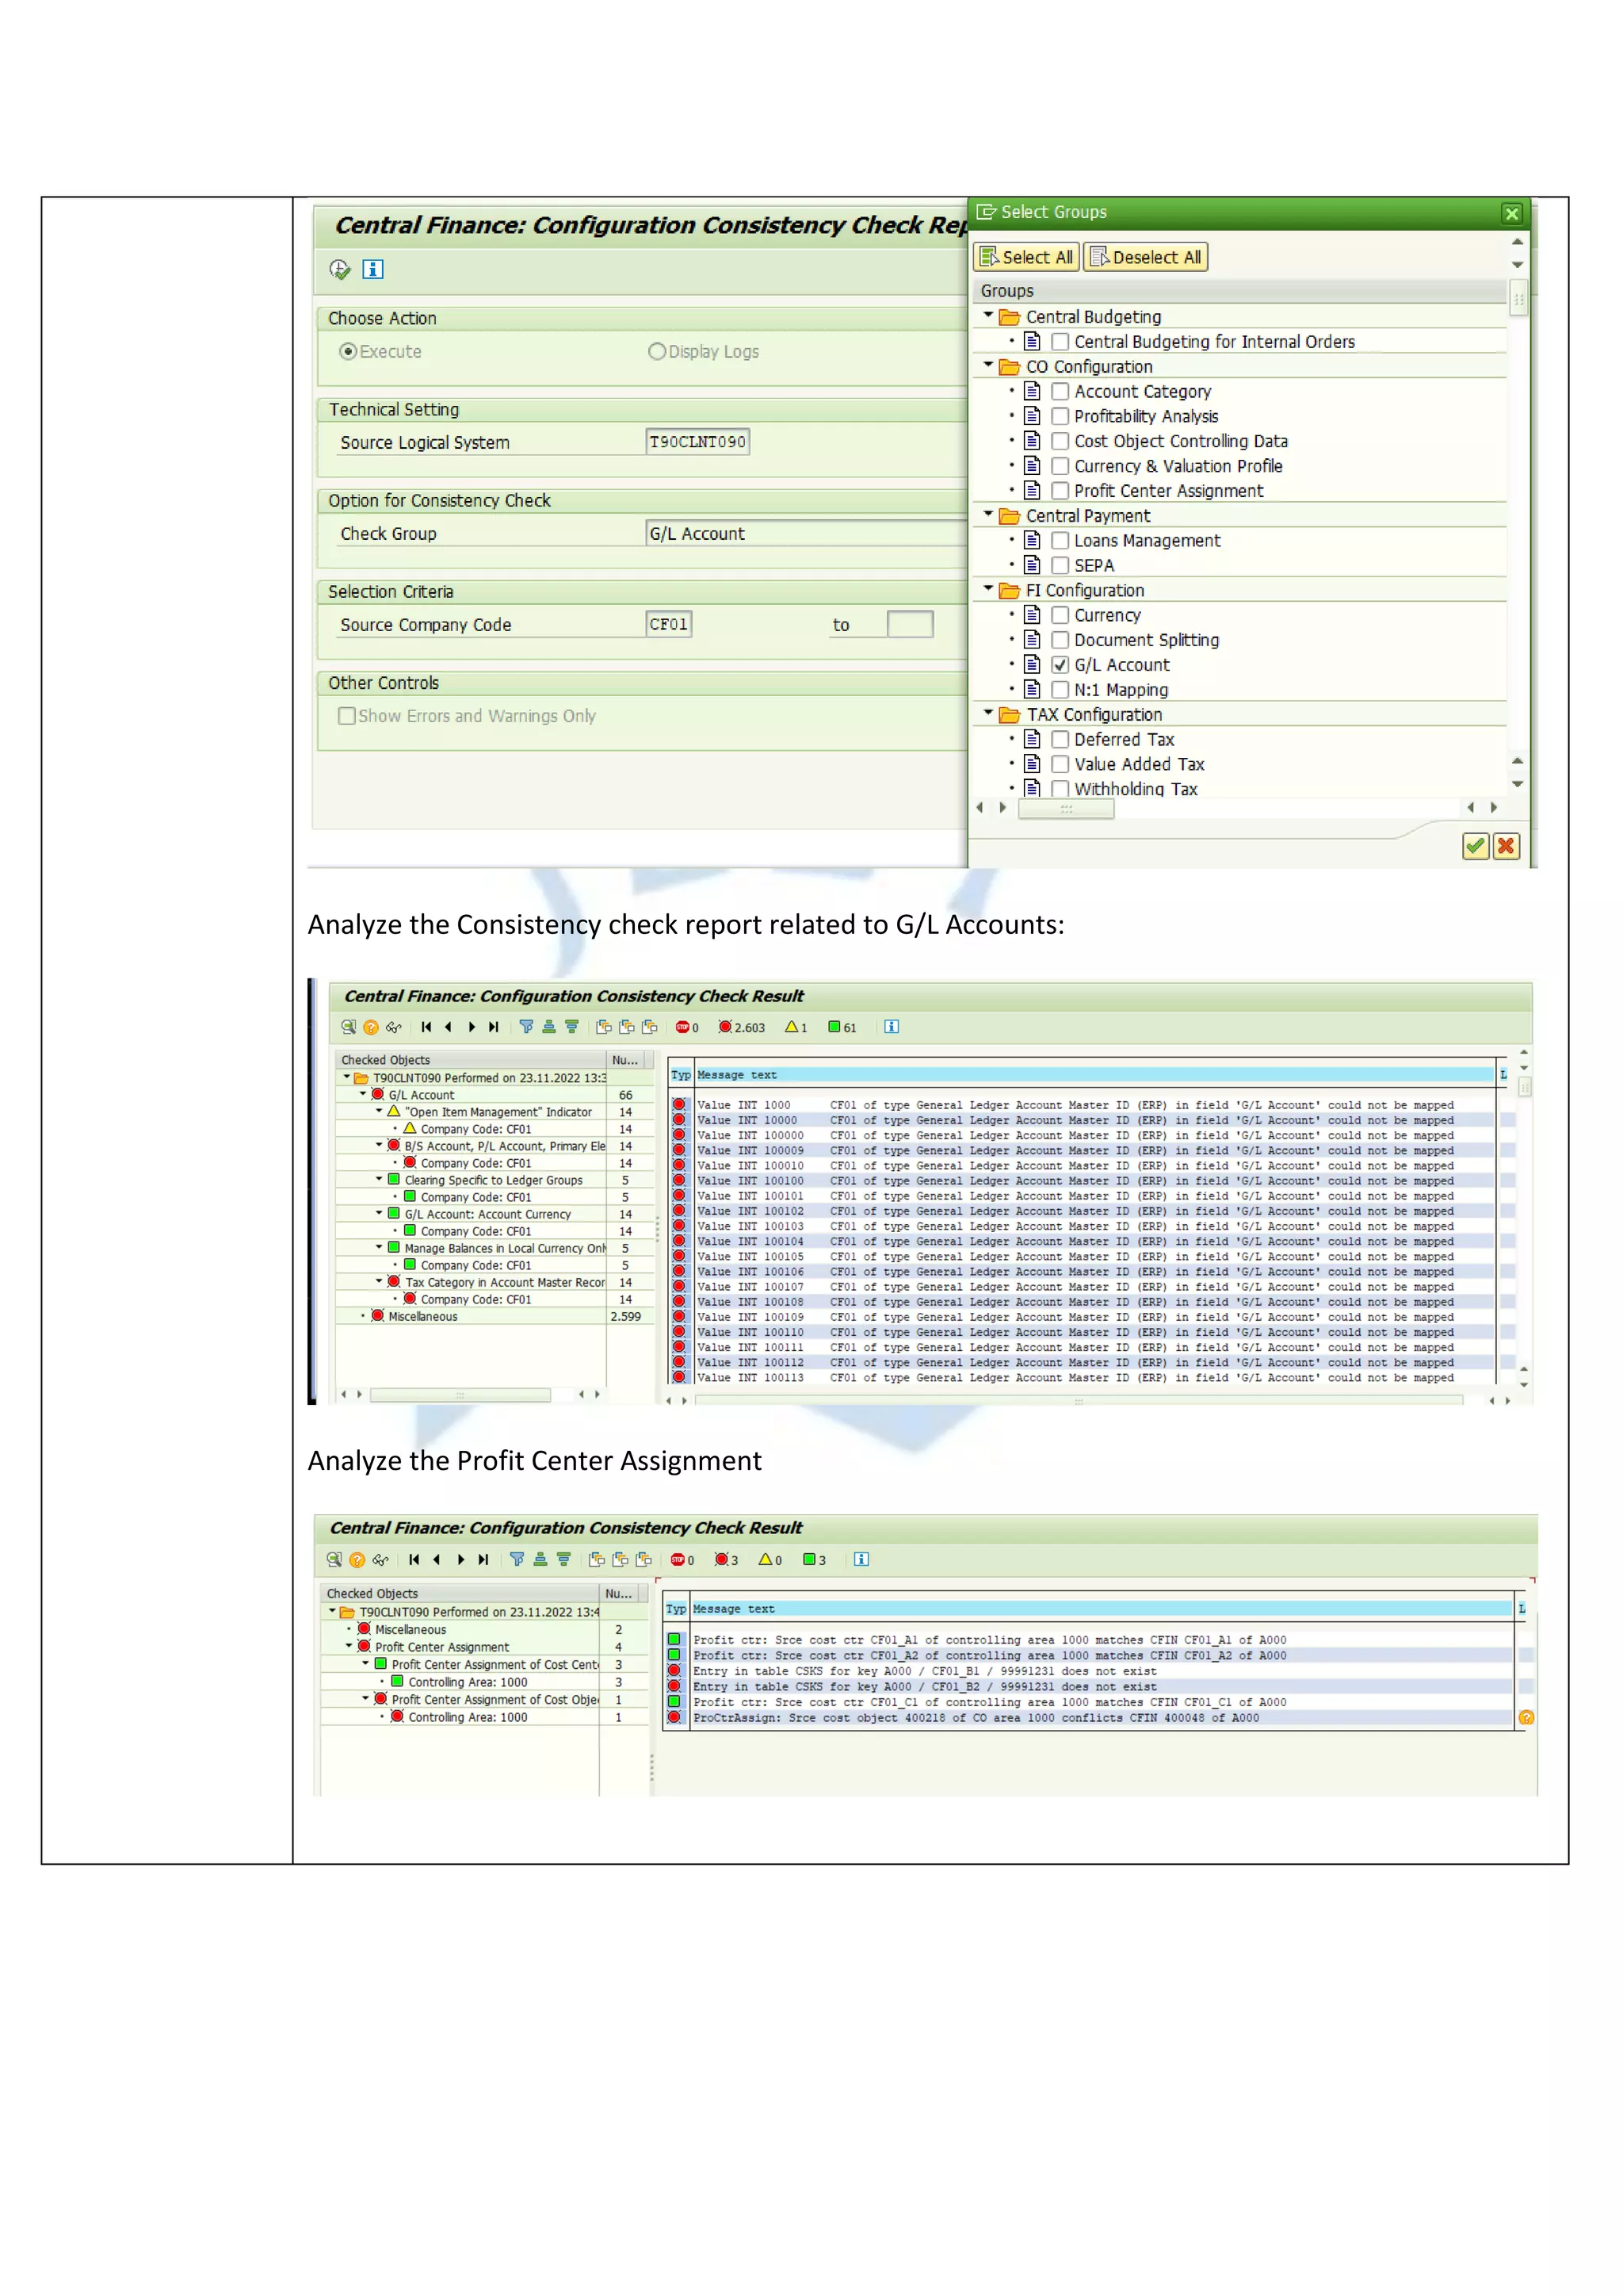Click the details magnifier icon in G/L result toolbar
The width and height of the screenshot is (1623, 2296).
coord(348,1027)
